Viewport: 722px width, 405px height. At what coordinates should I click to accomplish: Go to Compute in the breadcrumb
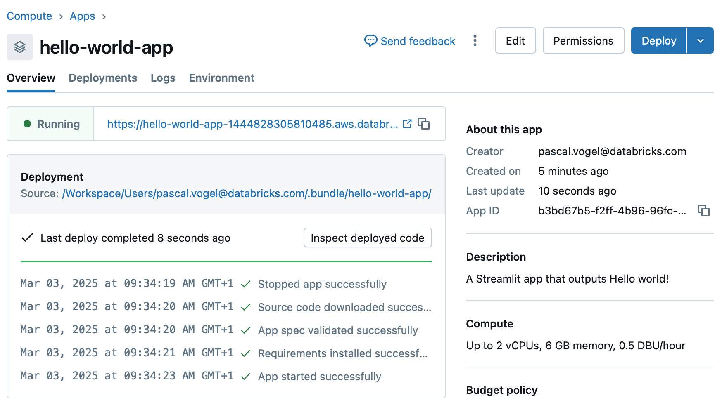tap(29, 16)
